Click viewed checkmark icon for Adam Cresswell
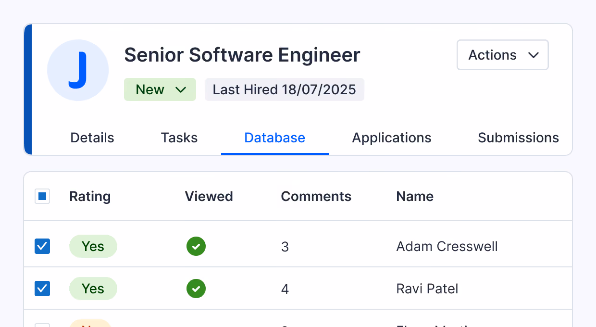The width and height of the screenshot is (596, 327). click(196, 246)
